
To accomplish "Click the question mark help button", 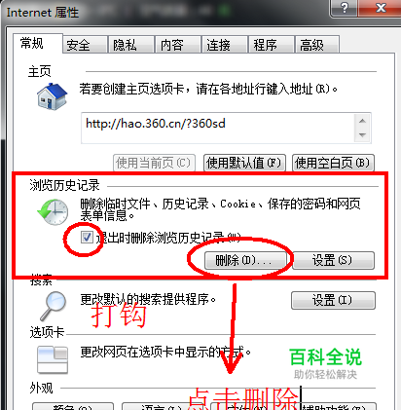I will coord(344,8).
